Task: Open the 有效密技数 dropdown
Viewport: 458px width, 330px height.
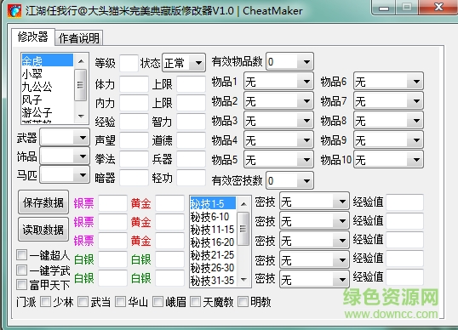Action: pos(289,181)
